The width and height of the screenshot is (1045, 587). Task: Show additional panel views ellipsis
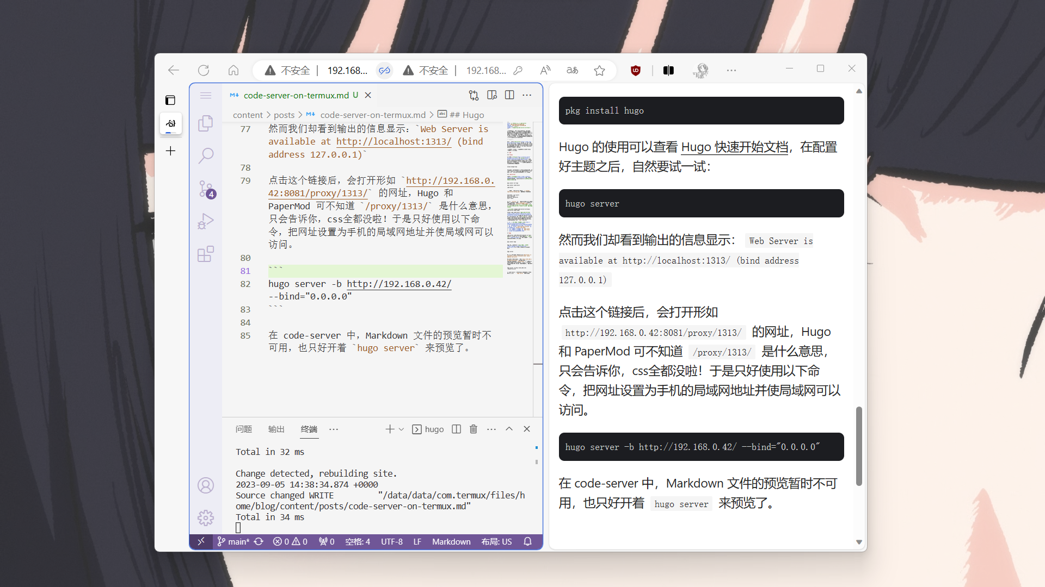[334, 429]
